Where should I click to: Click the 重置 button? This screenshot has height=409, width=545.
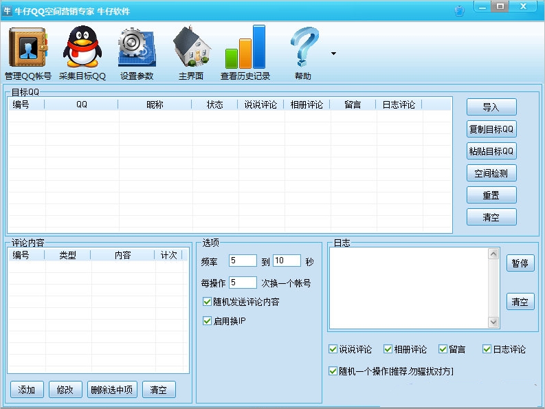tap(491, 195)
